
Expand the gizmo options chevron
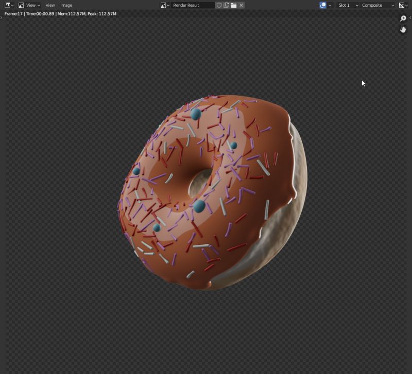tap(330, 5)
